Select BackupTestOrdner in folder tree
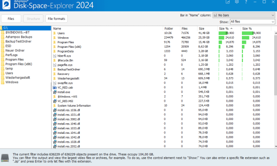Image resolution: width=277 pixels, height=166 pixels. coord(18,41)
